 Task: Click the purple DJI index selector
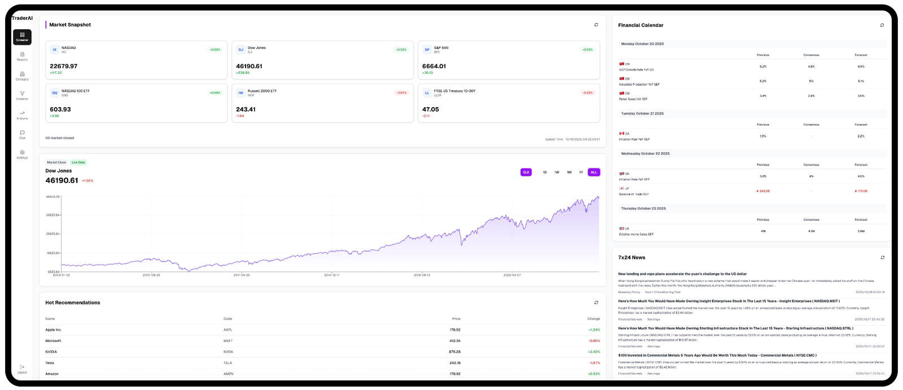[x=526, y=172]
